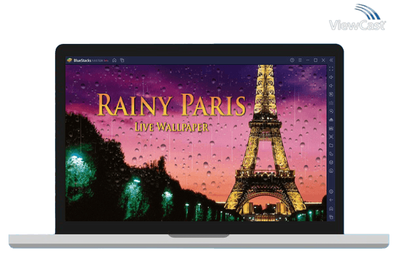Viewport: 394px width, 271px height.
Task: Open the multi-instance manager layers icon
Action: 331,162
